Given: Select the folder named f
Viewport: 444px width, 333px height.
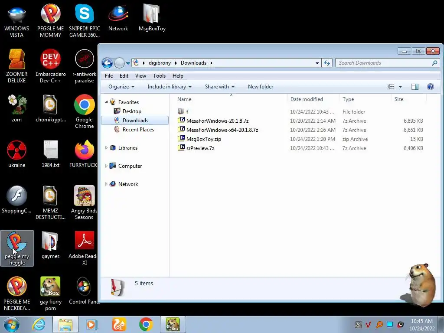Looking at the screenshot, I should (x=183, y=111).
